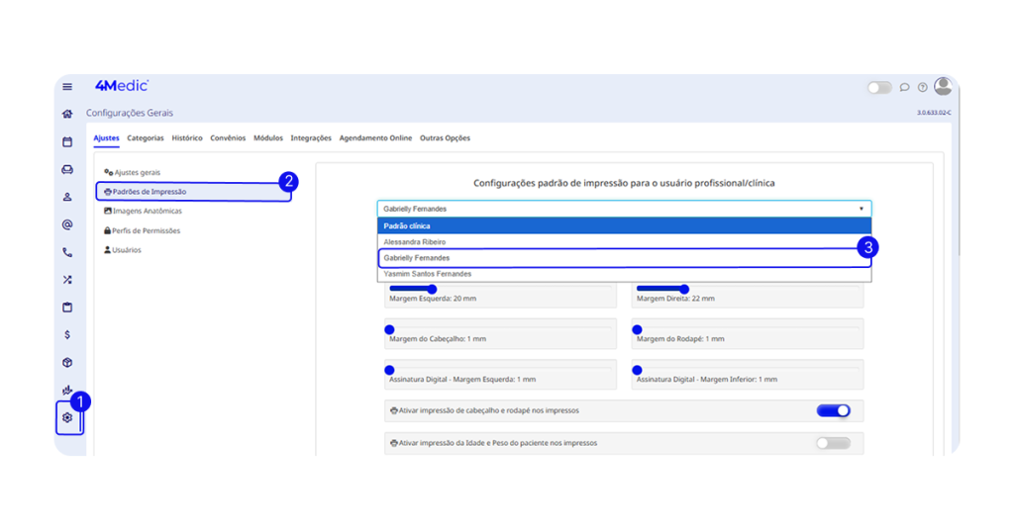This screenshot has width=1014, height=531.
Task: Open the Agendamento Online tab
Action: pos(375,138)
